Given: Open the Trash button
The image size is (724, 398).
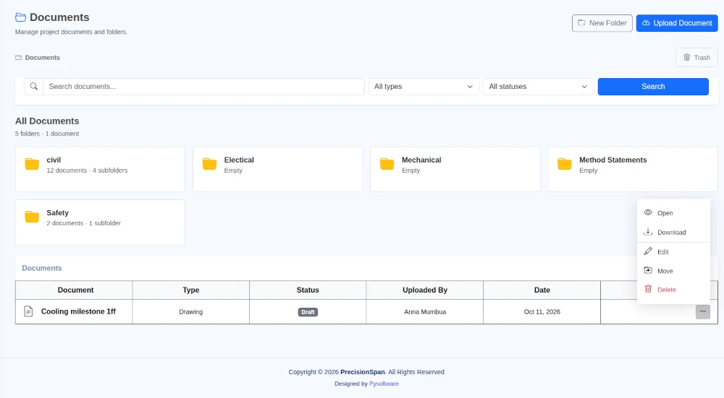Looking at the screenshot, I should (x=696, y=58).
